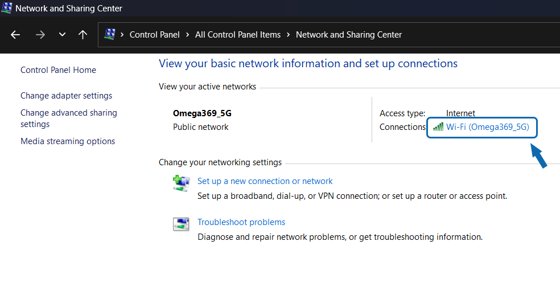Click empty area of the address bar
560x286 pixels.
484,35
